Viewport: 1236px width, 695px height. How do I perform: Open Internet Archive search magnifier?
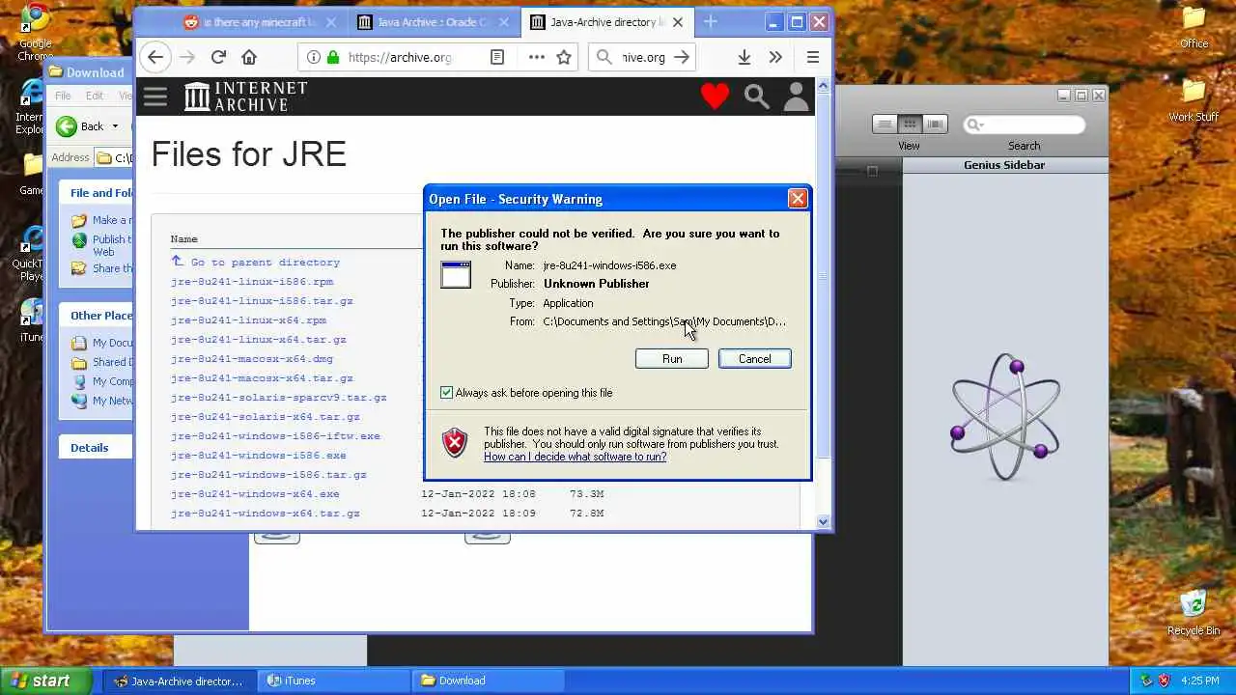coord(756,97)
